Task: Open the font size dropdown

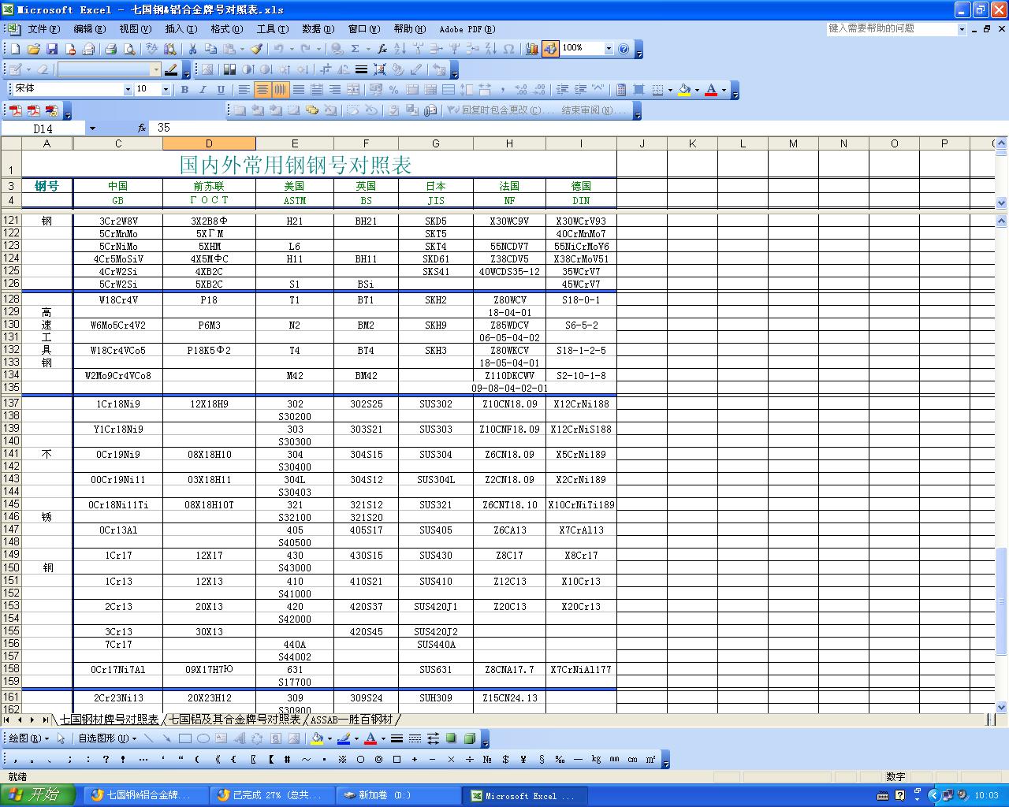Action: click(x=166, y=90)
